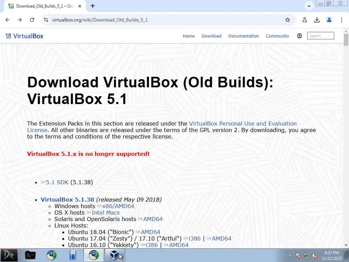Click the VirtualBox logo
Viewport: 349px width, 262px height.
(x=25, y=36)
